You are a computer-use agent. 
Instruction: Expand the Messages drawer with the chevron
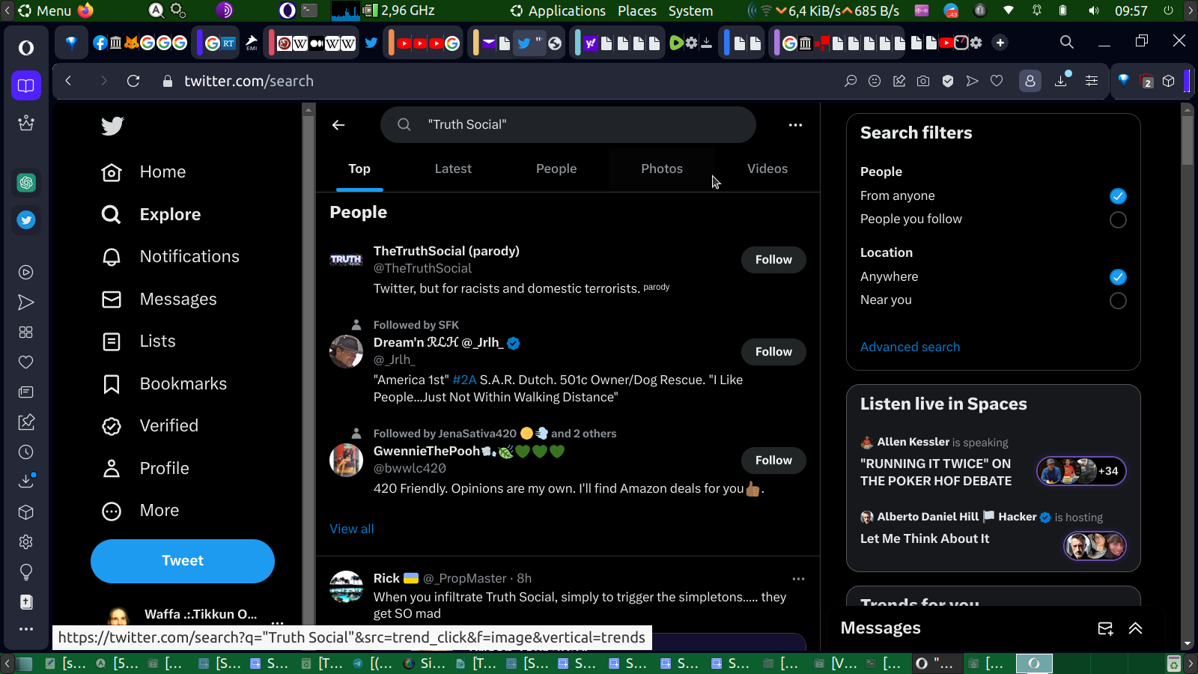point(1136,628)
